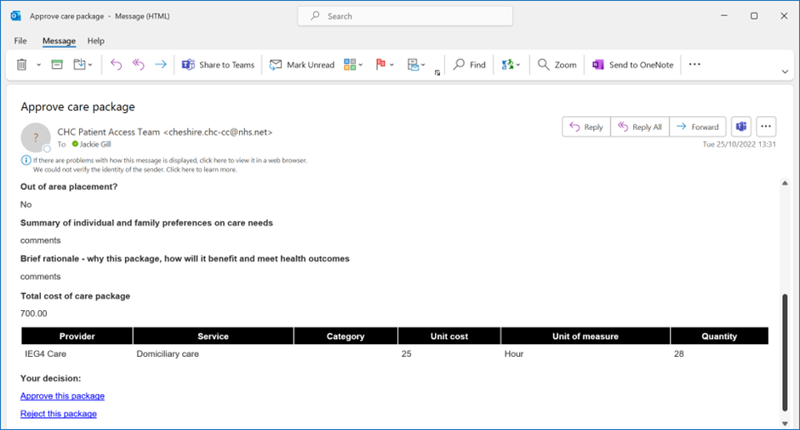Viewport: 800px width, 430px height.
Task: Open Zoom magnifier tool
Action: 557,65
